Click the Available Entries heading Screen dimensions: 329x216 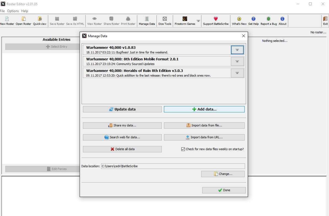click(56, 39)
